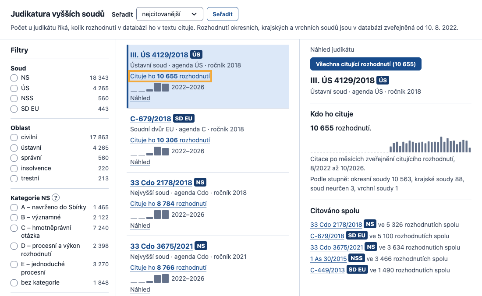
Task: Click the Kdo ho cituje heading
Action: click(332, 114)
